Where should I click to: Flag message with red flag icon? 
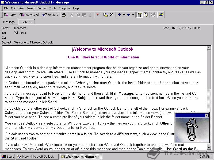(x=98, y=15)
